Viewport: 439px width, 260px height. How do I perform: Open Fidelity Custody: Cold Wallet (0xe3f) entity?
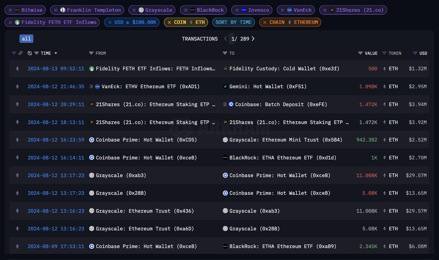[284, 69]
